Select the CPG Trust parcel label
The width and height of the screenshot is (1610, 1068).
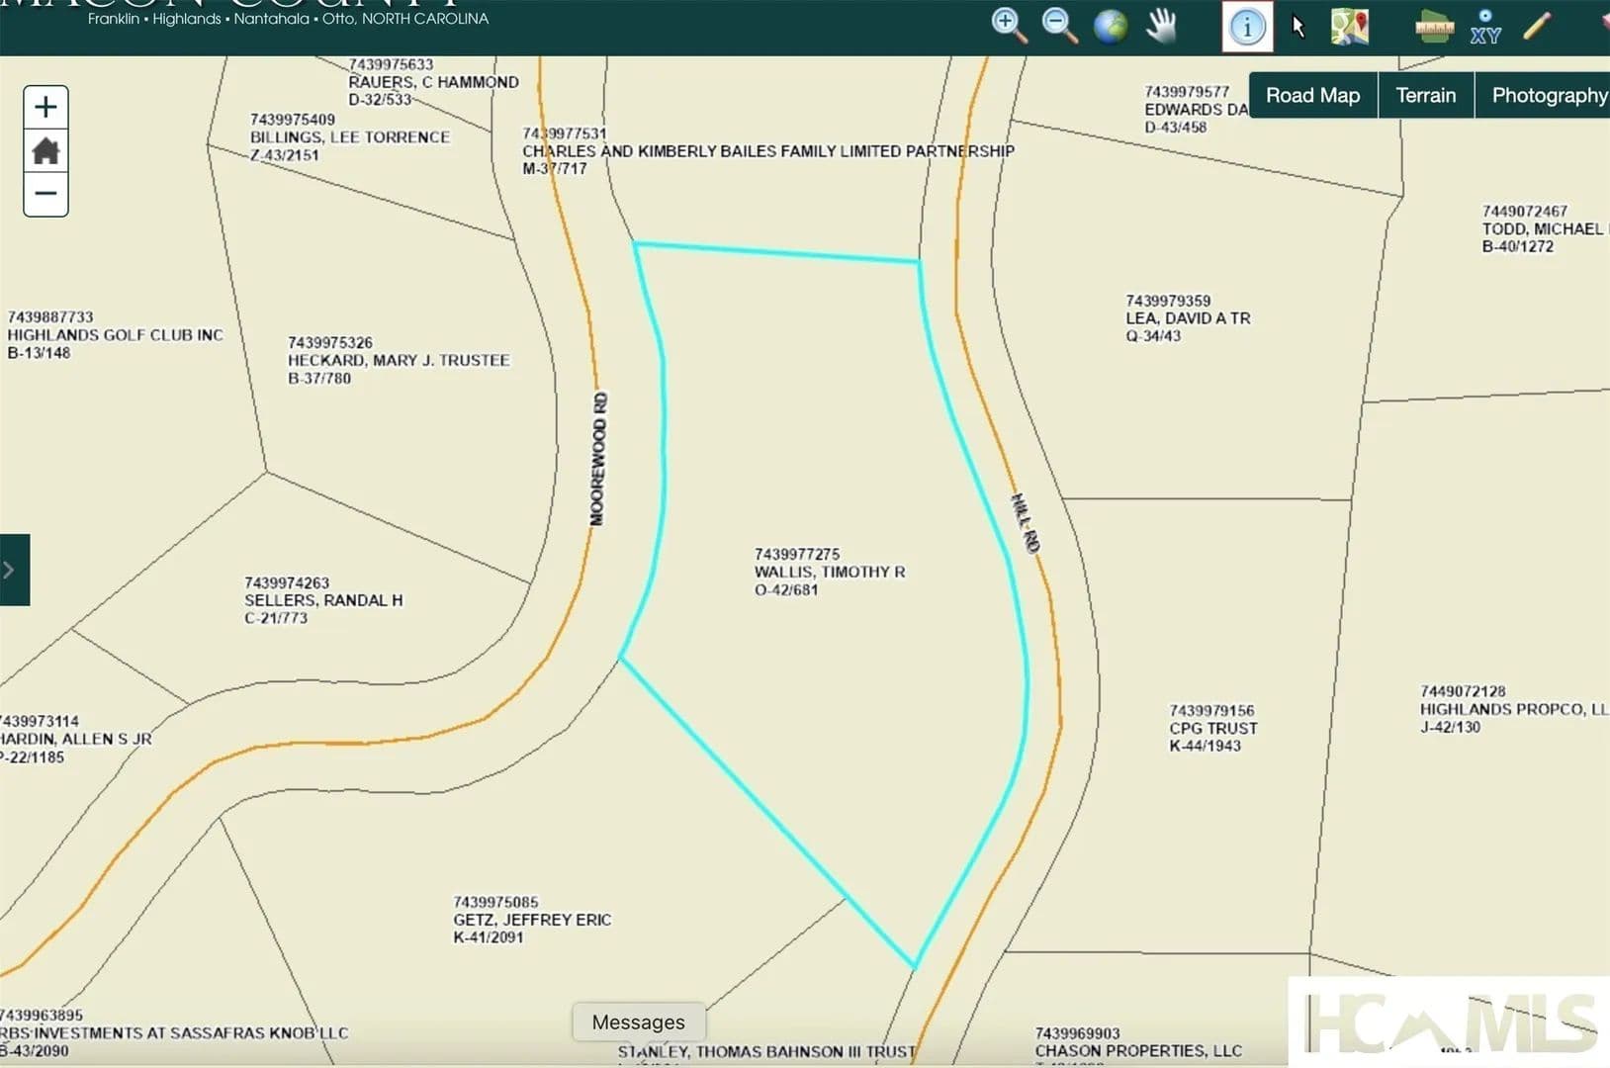[1212, 728]
